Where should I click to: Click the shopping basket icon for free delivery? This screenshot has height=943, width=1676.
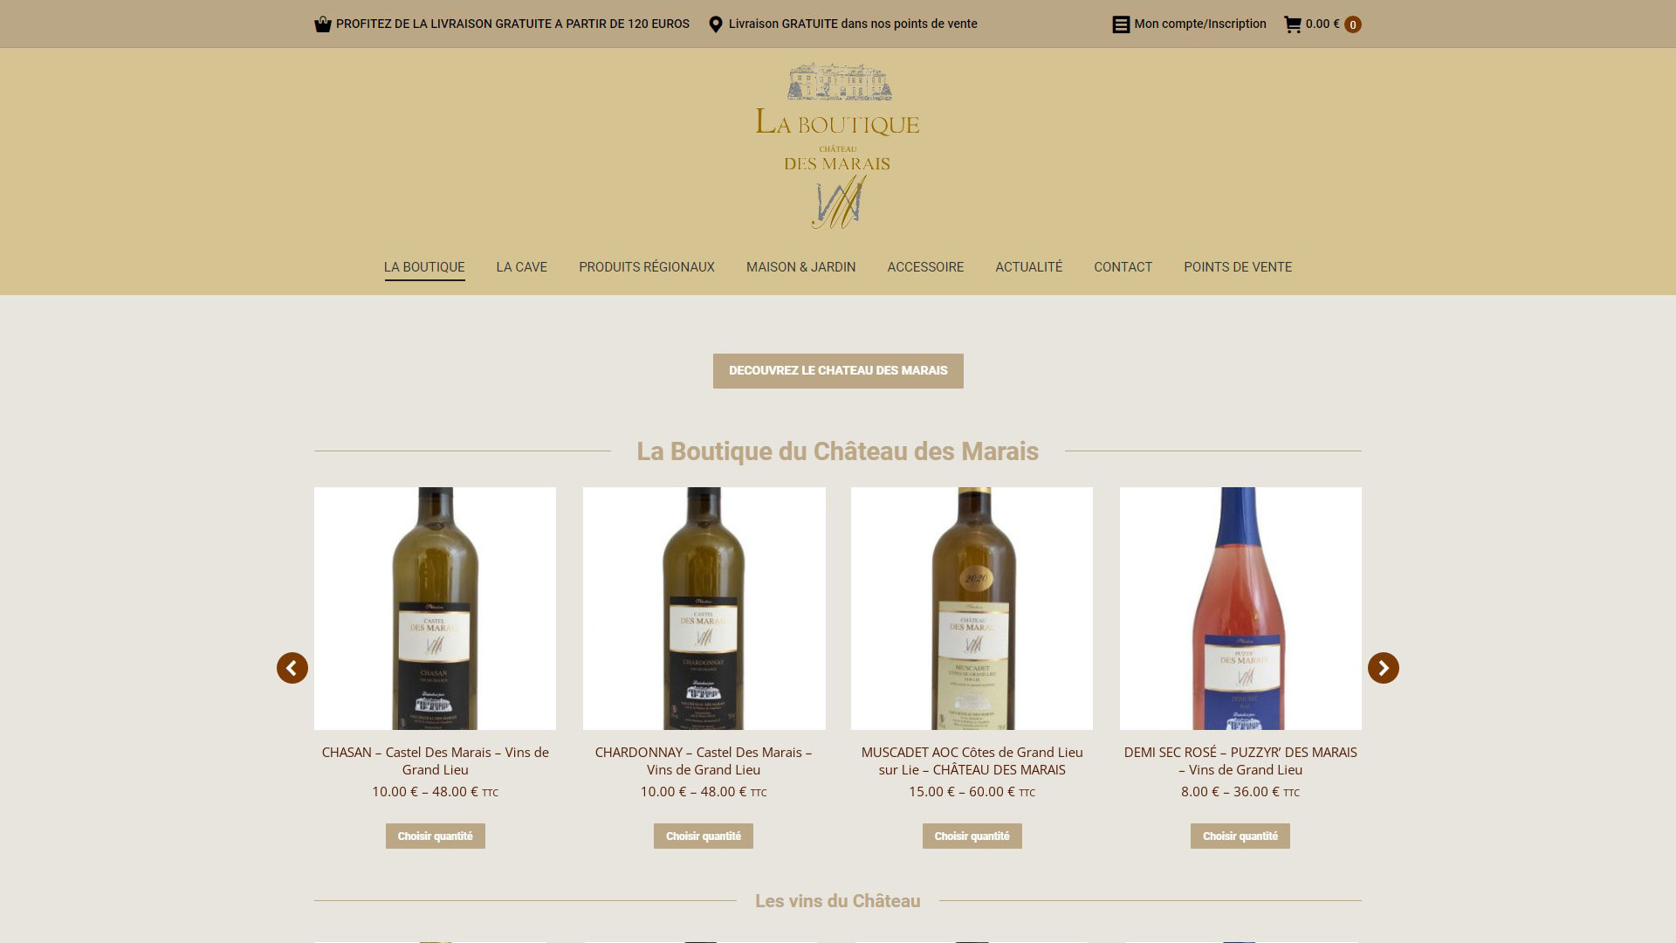323,24
